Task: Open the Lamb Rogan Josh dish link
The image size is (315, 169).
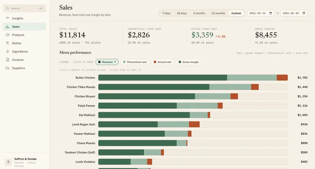Action: tap(83, 125)
